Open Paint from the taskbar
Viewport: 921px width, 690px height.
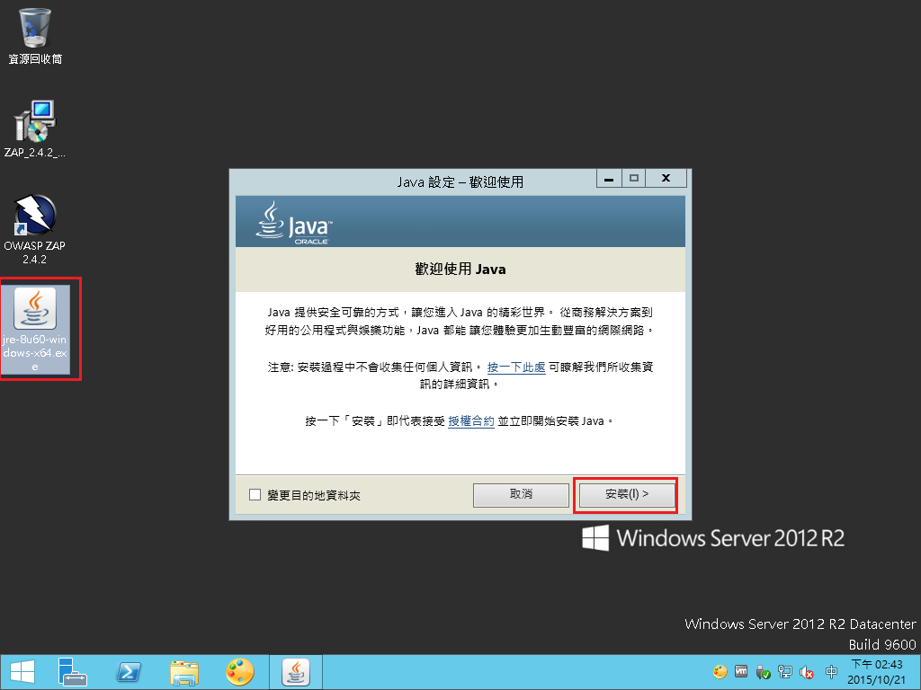pos(239,672)
